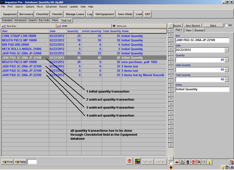
Task: Click the colorful grid icon near PgDn
Action: [x=137, y=161]
